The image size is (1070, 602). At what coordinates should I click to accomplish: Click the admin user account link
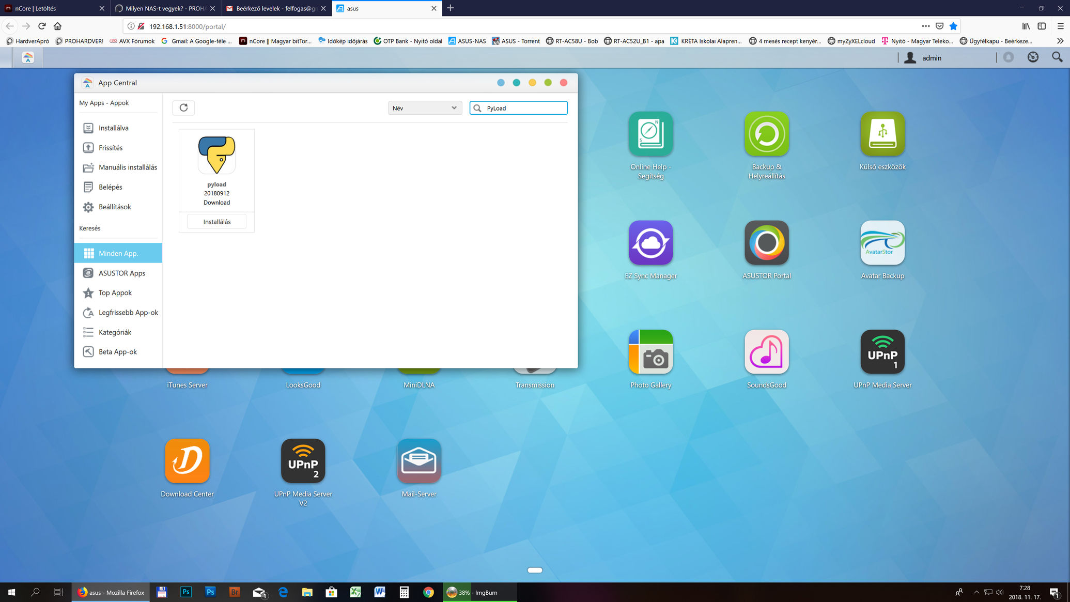click(931, 58)
